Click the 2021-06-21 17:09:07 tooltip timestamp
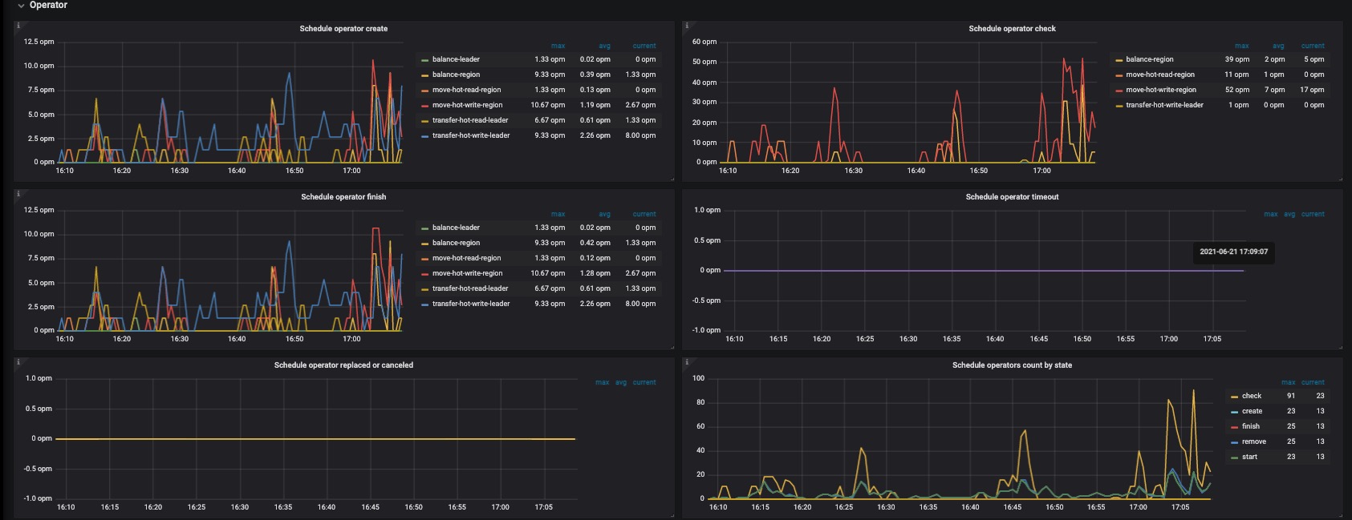Image resolution: width=1352 pixels, height=520 pixels. [1233, 252]
